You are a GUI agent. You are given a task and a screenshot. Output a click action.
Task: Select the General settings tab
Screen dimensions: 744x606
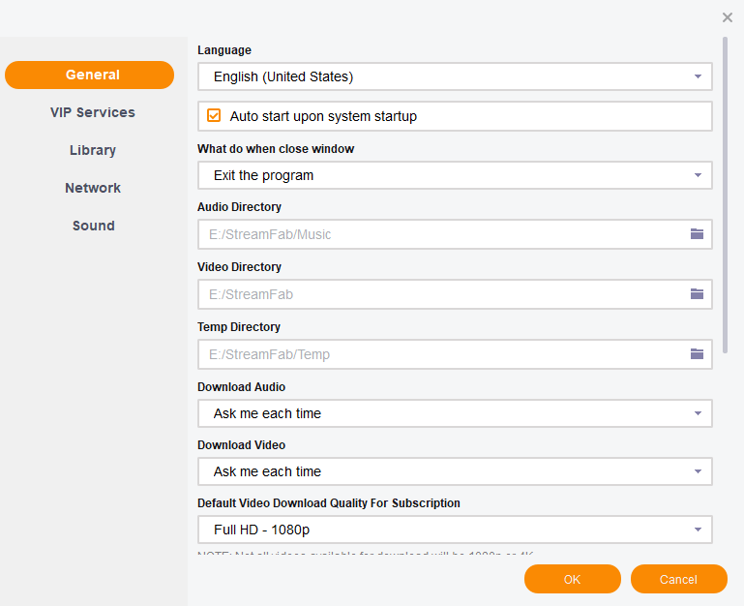(90, 75)
